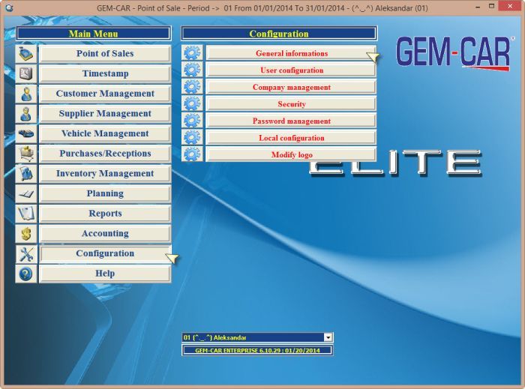Click the Main Menu header bar
Screen dimensions: 525x389
94,34
